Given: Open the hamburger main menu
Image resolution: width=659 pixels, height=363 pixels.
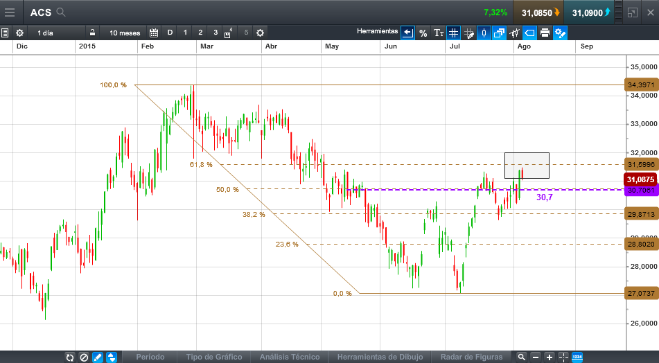Looking at the screenshot, I should pyautogui.click(x=10, y=12).
